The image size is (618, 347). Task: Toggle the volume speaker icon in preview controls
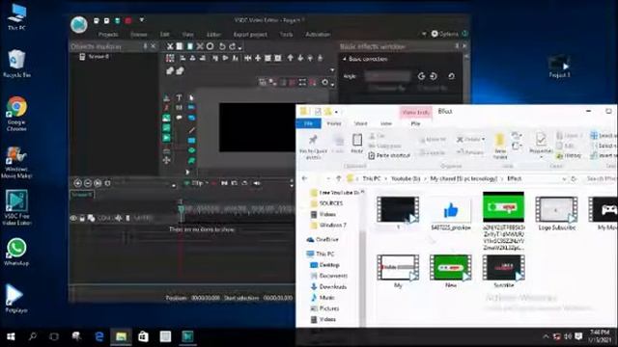click(x=257, y=183)
